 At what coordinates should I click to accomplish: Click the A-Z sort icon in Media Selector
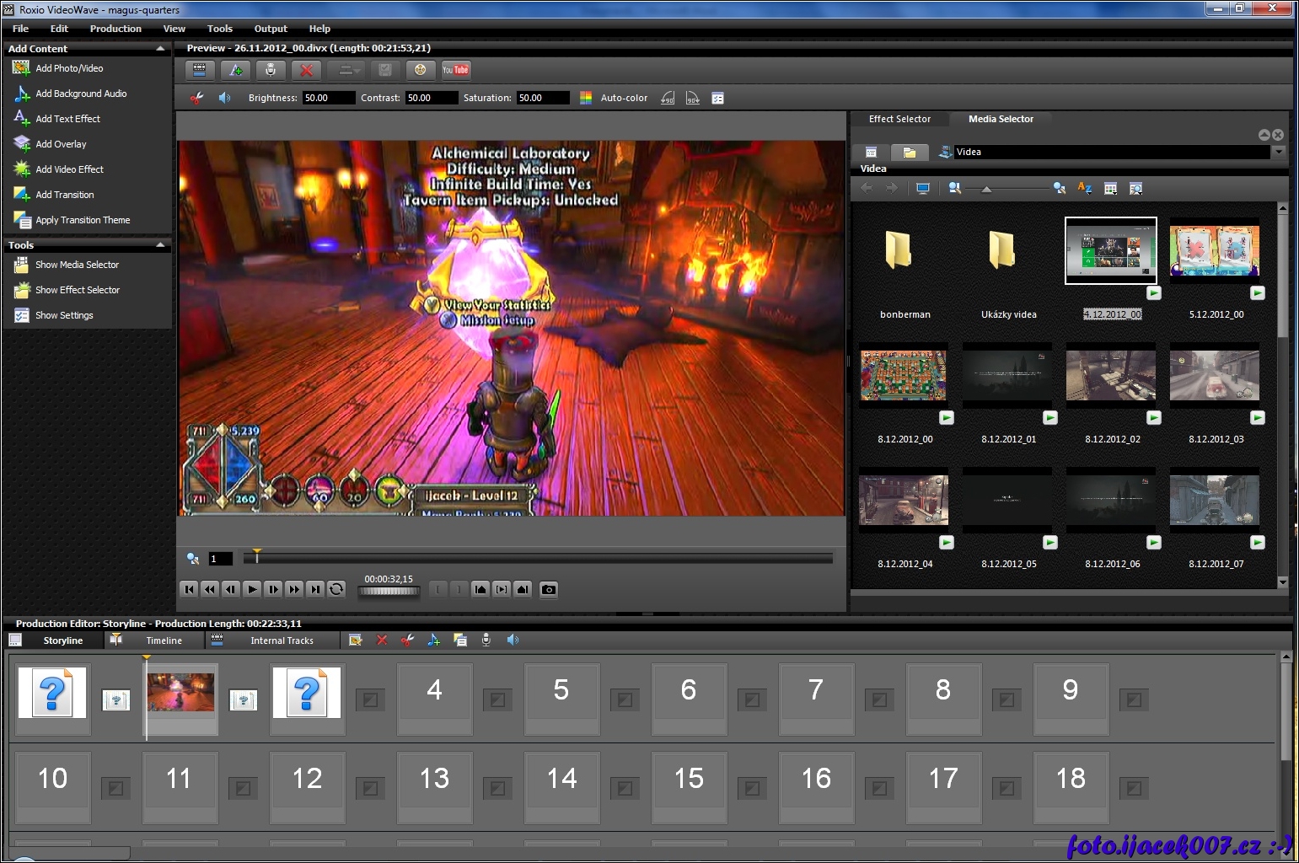click(x=1085, y=189)
